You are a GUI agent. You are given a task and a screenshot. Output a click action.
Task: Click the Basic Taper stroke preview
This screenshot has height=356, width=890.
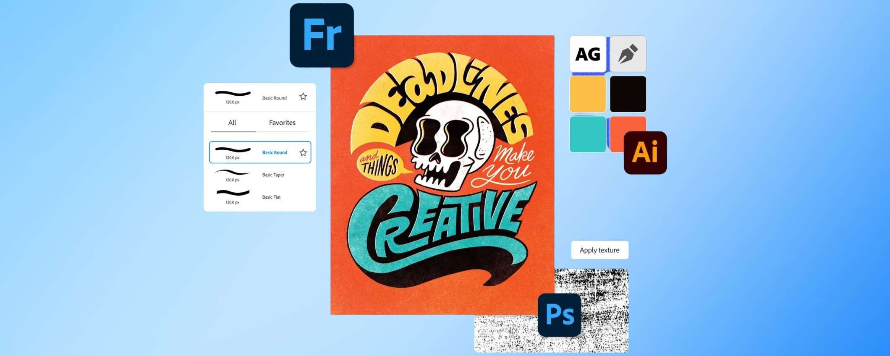[232, 172]
